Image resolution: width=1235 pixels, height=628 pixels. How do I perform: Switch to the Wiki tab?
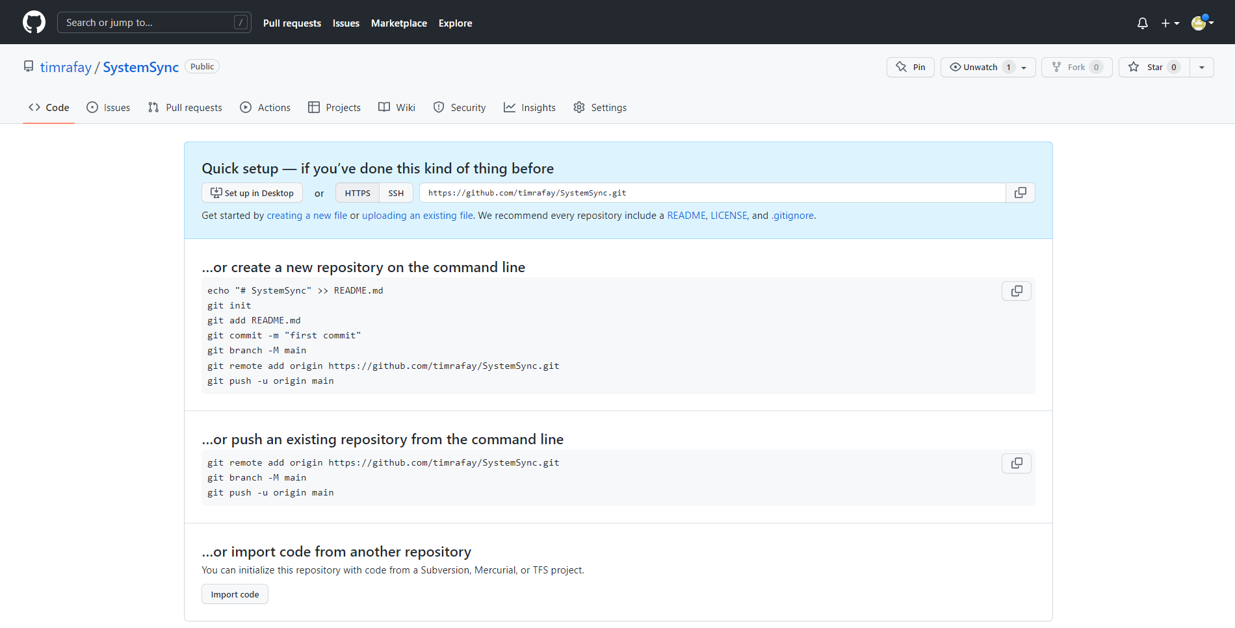tap(396, 107)
